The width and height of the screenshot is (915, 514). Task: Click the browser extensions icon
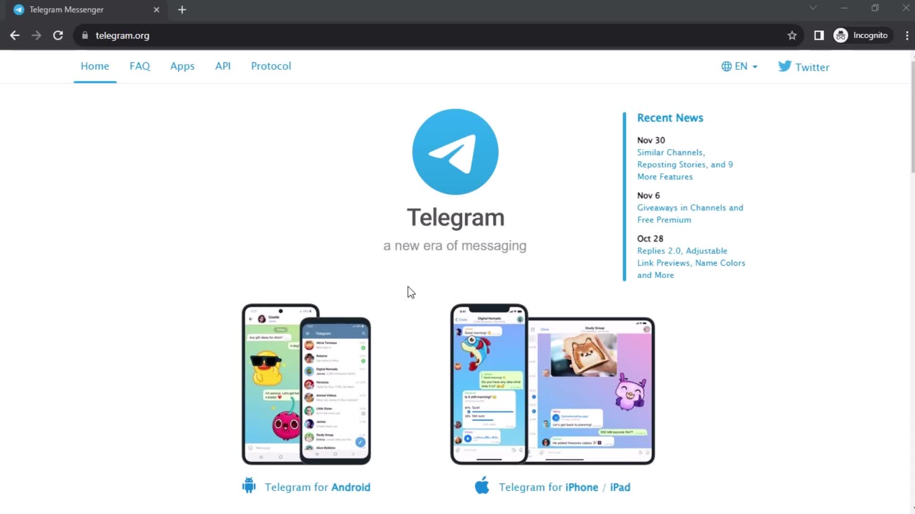point(819,35)
